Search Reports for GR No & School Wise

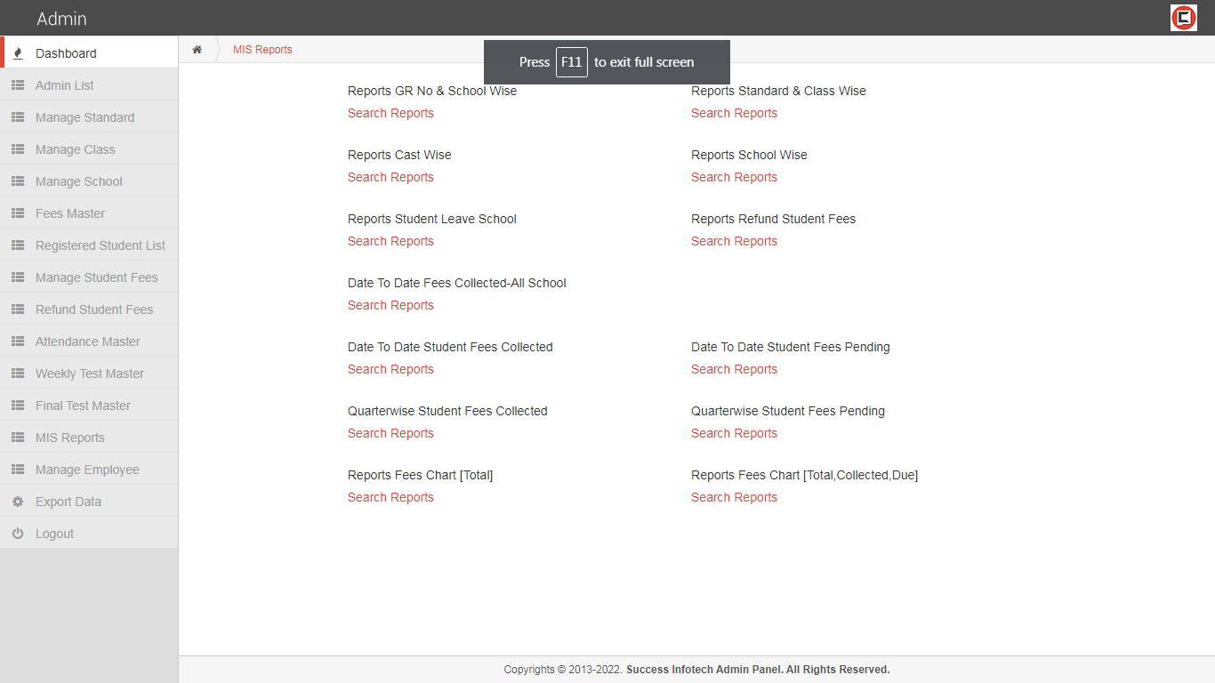[390, 113]
